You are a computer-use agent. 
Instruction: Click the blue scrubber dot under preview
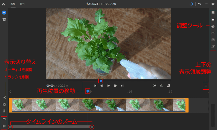coord(101,81)
